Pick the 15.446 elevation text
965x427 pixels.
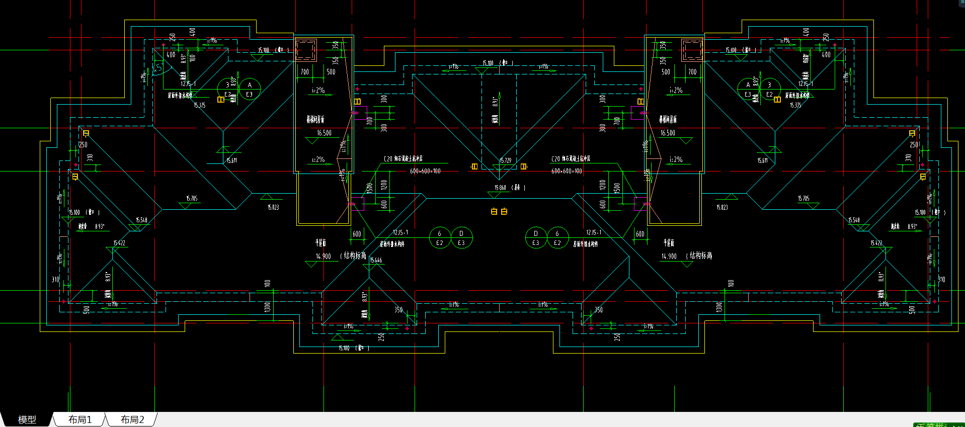coord(376,260)
